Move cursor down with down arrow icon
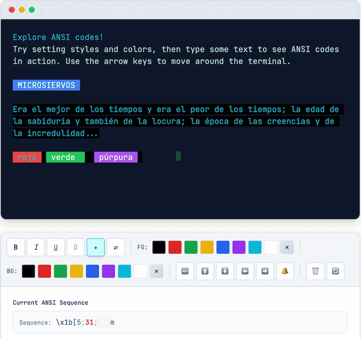The image size is (361, 338). (225, 271)
